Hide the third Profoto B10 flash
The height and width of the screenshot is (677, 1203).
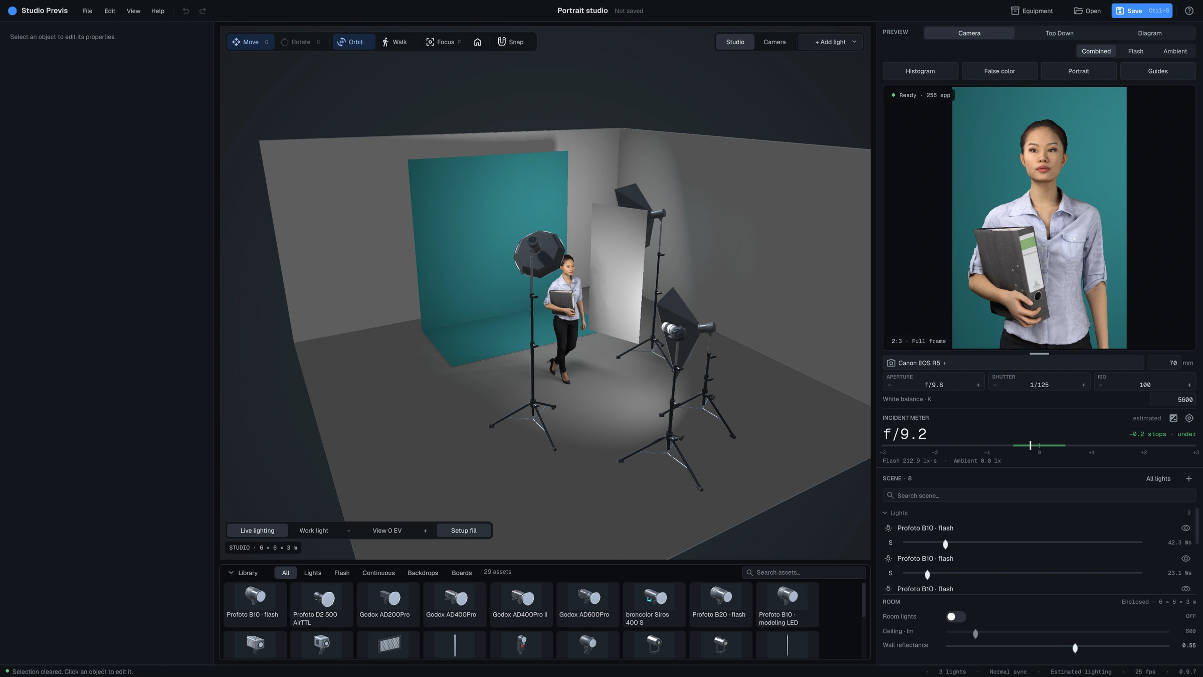tap(1185, 589)
